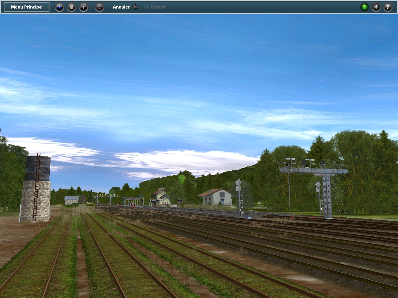Toggle the grid panel icon
398x298 pixels.
99,7
